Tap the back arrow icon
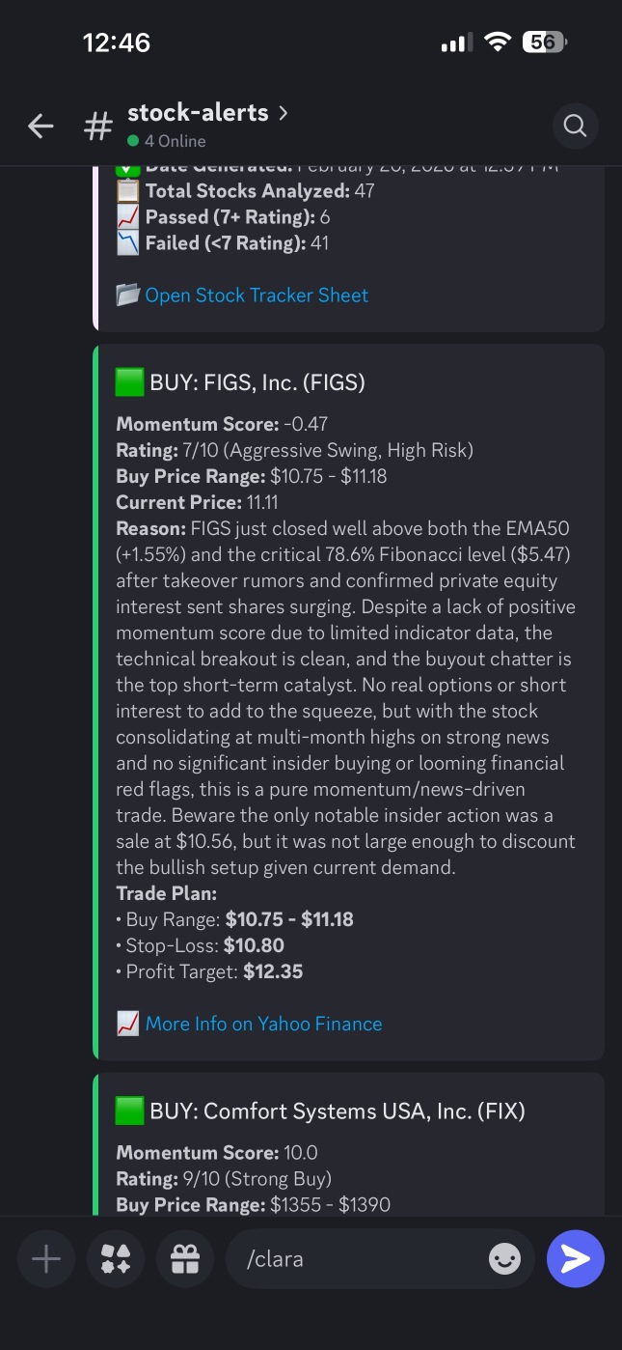Image resolution: width=622 pixels, height=1350 pixels. (x=41, y=126)
